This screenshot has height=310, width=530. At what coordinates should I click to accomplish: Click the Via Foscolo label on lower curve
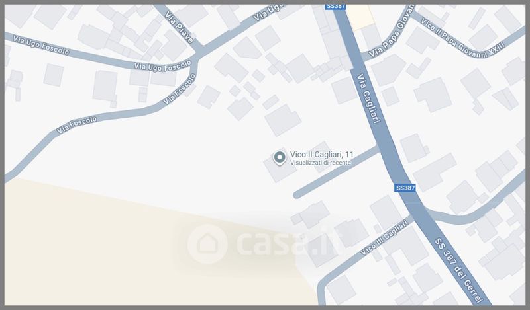click(x=77, y=125)
